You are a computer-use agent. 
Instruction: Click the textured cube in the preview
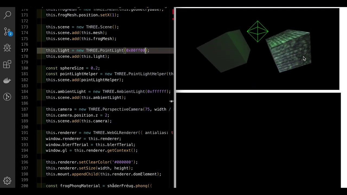(289, 51)
